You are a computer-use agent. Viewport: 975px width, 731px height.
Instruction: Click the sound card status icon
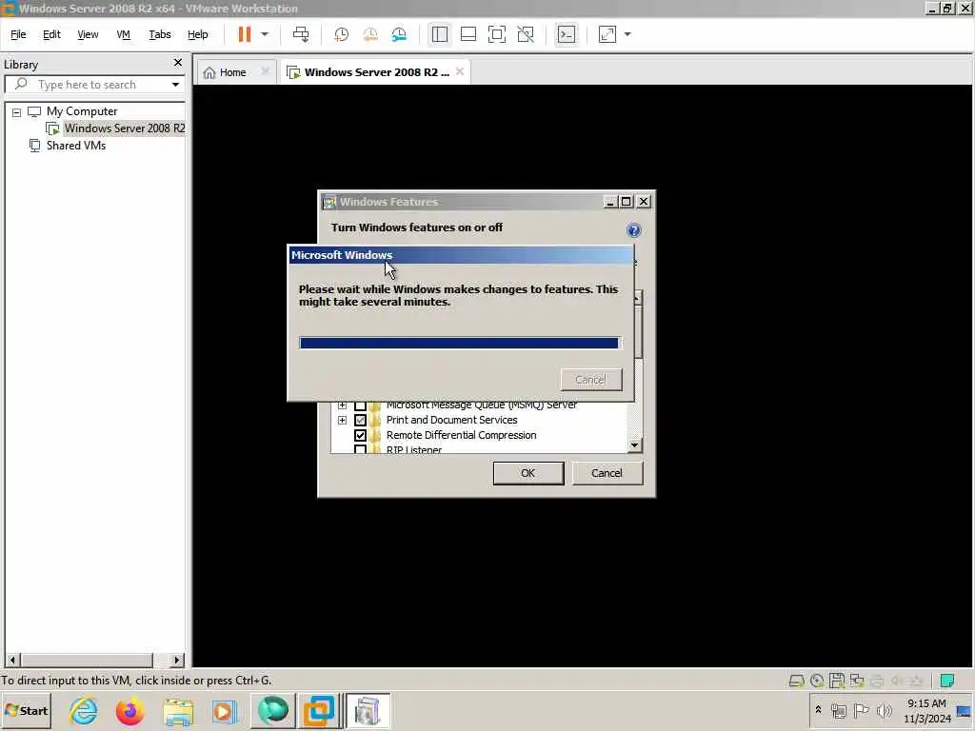point(896,681)
